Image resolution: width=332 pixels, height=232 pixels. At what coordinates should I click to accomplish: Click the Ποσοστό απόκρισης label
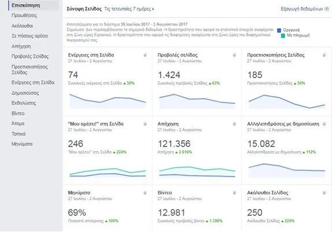click(86, 221)
